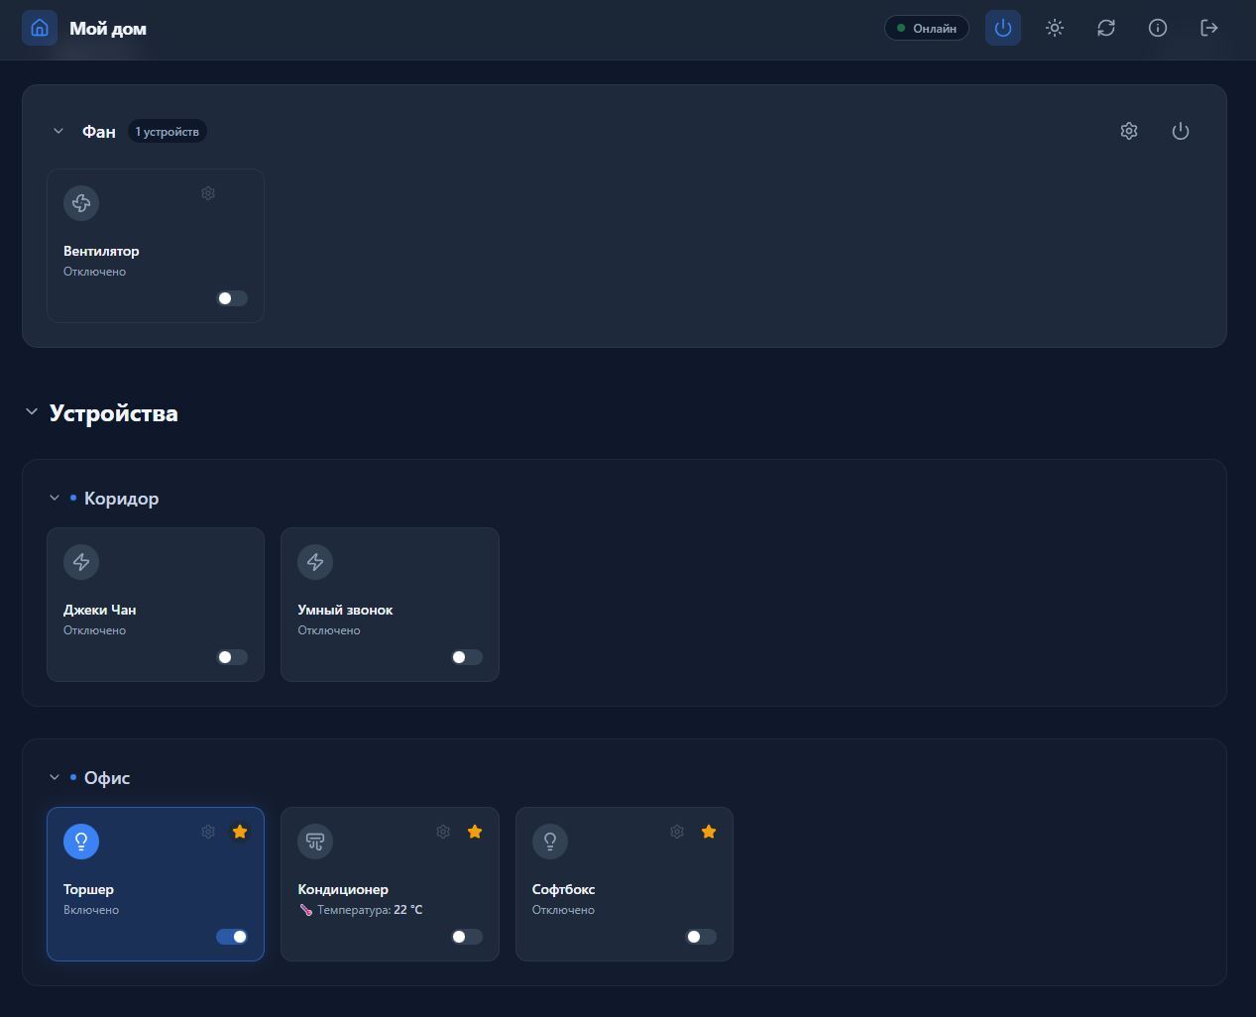1256x1017 pixels.
Task: Click the Торшер bulb icon
Action: [81, 842]
